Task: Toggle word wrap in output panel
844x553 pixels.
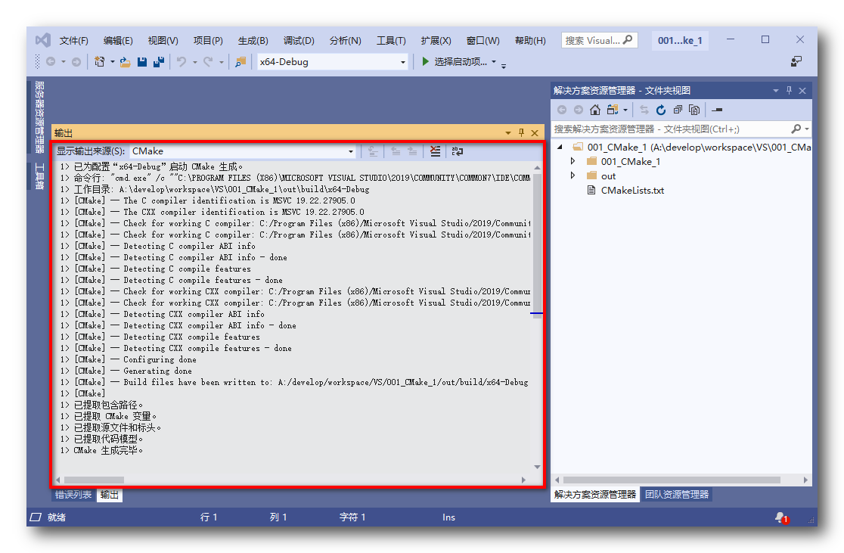Action: coord(457,151)
